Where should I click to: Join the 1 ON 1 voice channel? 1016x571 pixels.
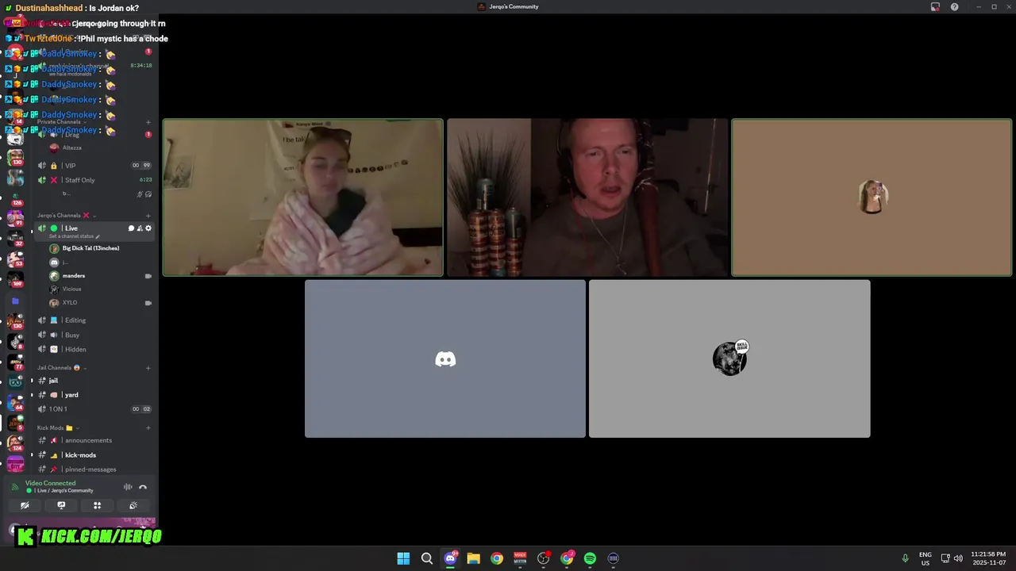(x=94, y=409)
